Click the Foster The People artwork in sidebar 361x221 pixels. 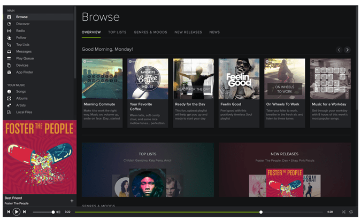click(40, 157)
